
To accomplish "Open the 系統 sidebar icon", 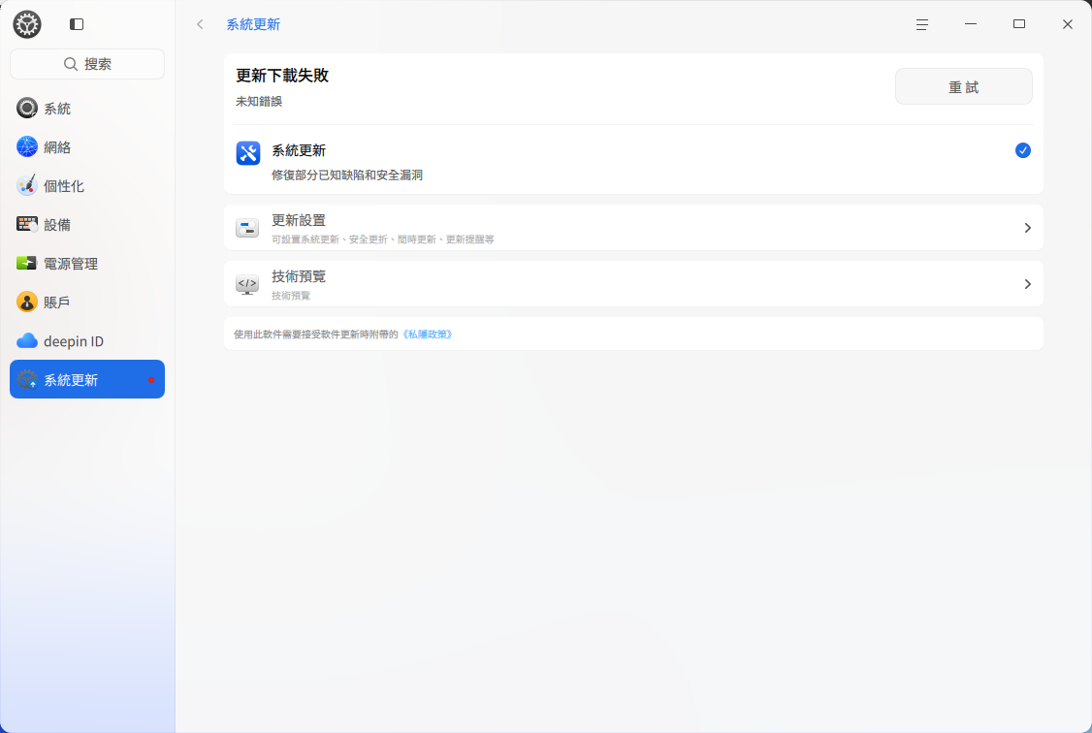I will coord(27,108).
